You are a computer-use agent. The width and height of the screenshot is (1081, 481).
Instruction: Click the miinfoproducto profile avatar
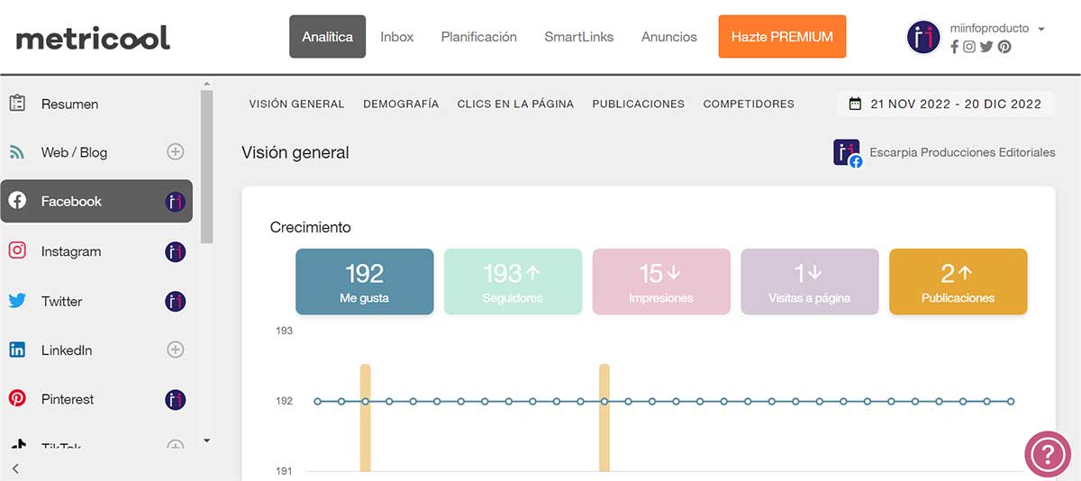click(923, 37)
